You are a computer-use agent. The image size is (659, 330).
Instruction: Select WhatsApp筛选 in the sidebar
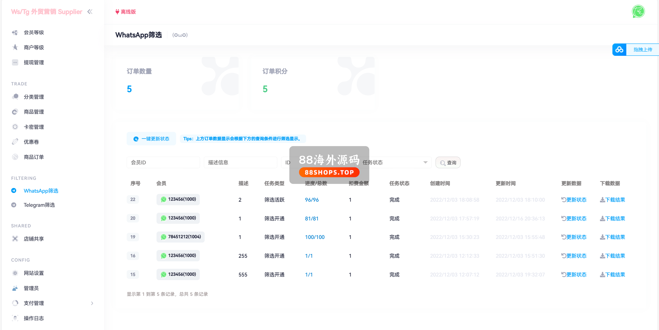pyautogui.click(x=41, y=191)
